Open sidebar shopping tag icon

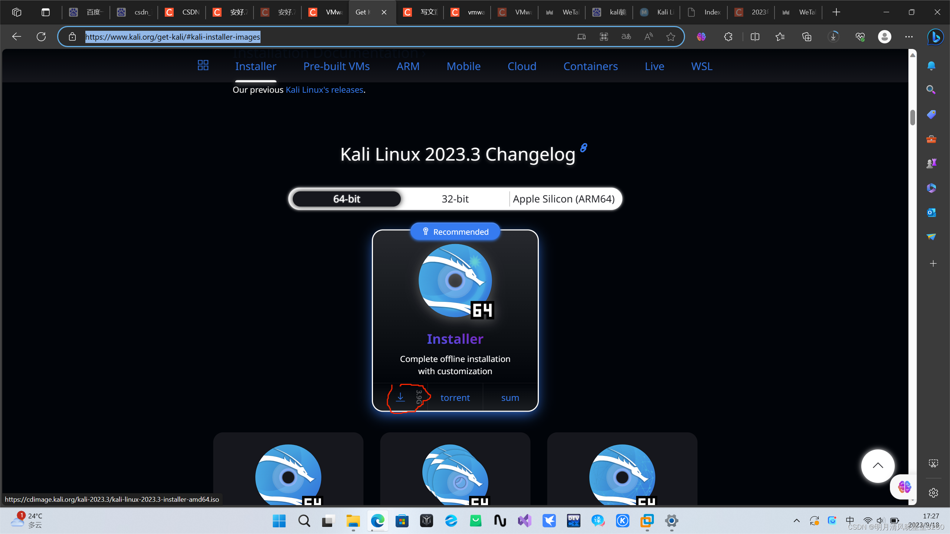coord(931,114)
